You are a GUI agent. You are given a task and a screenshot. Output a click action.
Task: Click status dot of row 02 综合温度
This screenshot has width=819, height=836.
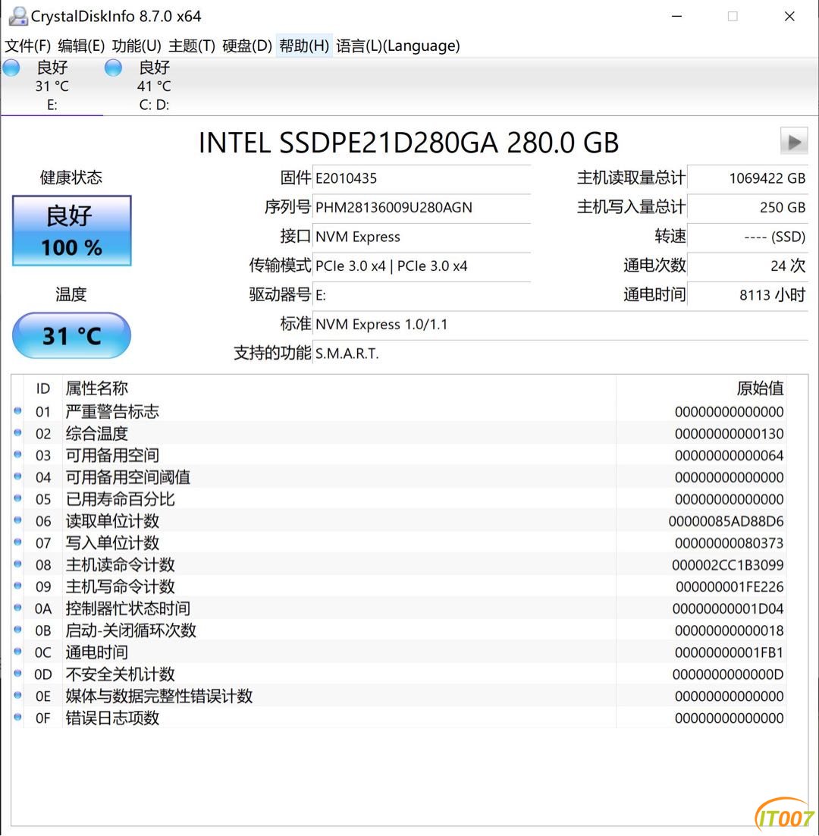click(17, 432)
